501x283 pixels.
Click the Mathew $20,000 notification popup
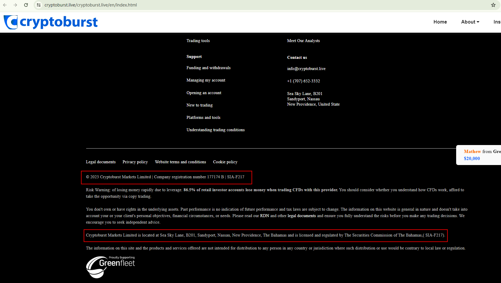(479, 155)
